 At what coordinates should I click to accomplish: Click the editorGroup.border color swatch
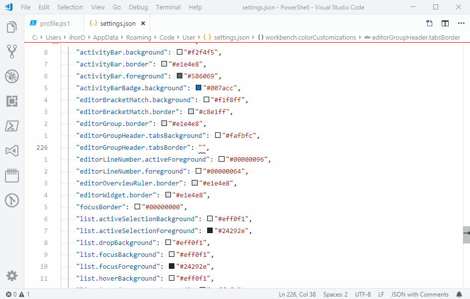click(x=164, y=123)
